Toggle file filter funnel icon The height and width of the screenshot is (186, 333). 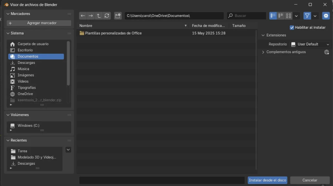point(307,16)
